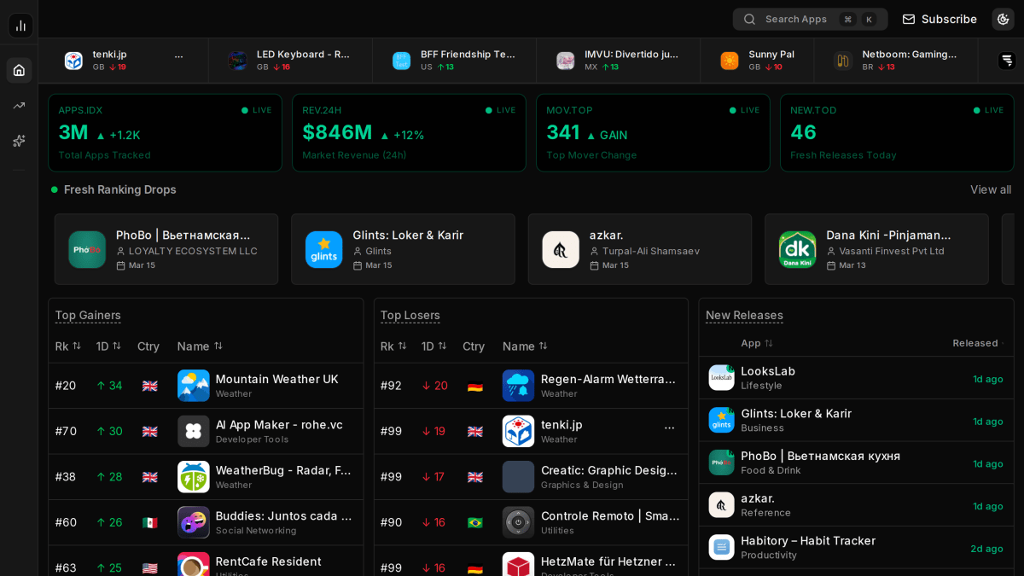This screenshot has height=576, width=1024.
Task: Click the Mexico flag in Buddies row
Action: point(150,522)
